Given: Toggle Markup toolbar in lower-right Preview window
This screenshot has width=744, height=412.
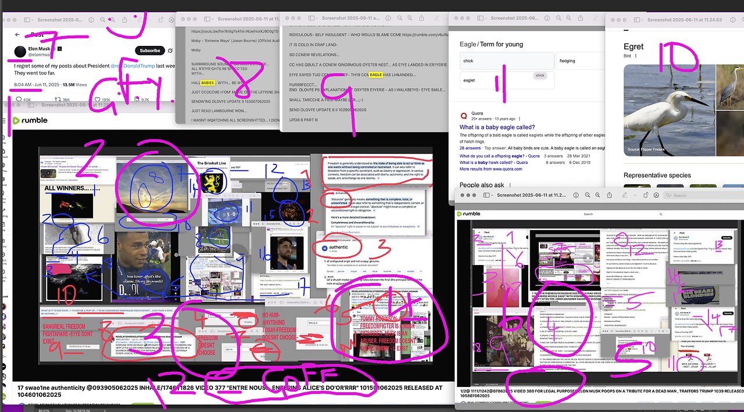Looking at the screenshot, I should pos(624,195).
